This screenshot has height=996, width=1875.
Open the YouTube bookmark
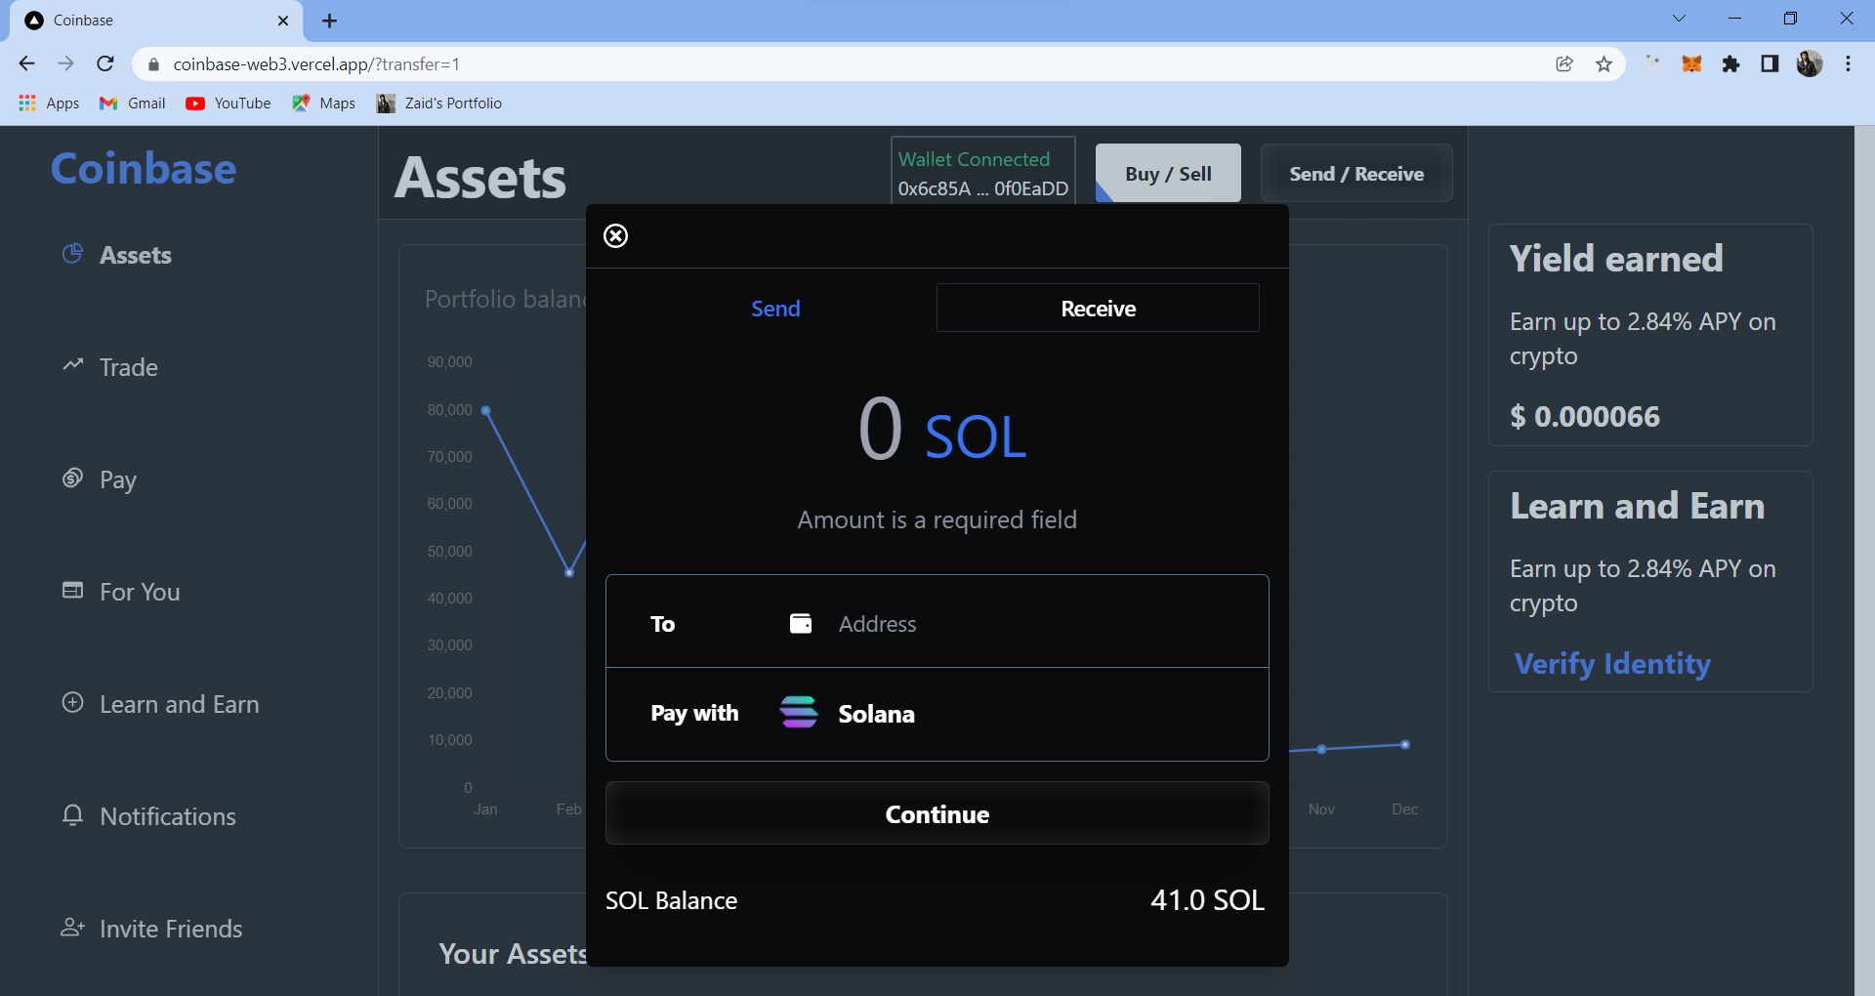(229, 104)
